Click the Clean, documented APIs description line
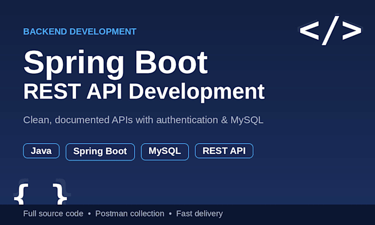The height and width of the screenshot is (225, 375). point(143,120)
